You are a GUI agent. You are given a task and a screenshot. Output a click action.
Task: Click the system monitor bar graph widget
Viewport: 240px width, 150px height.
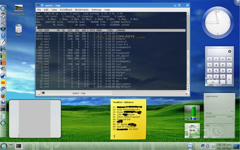[x=192, y=113]
